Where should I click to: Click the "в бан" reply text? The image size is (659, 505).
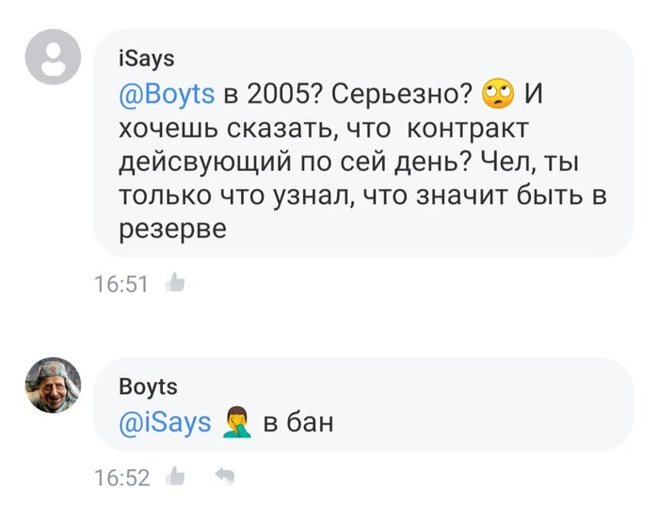click(x=298, y=423)
